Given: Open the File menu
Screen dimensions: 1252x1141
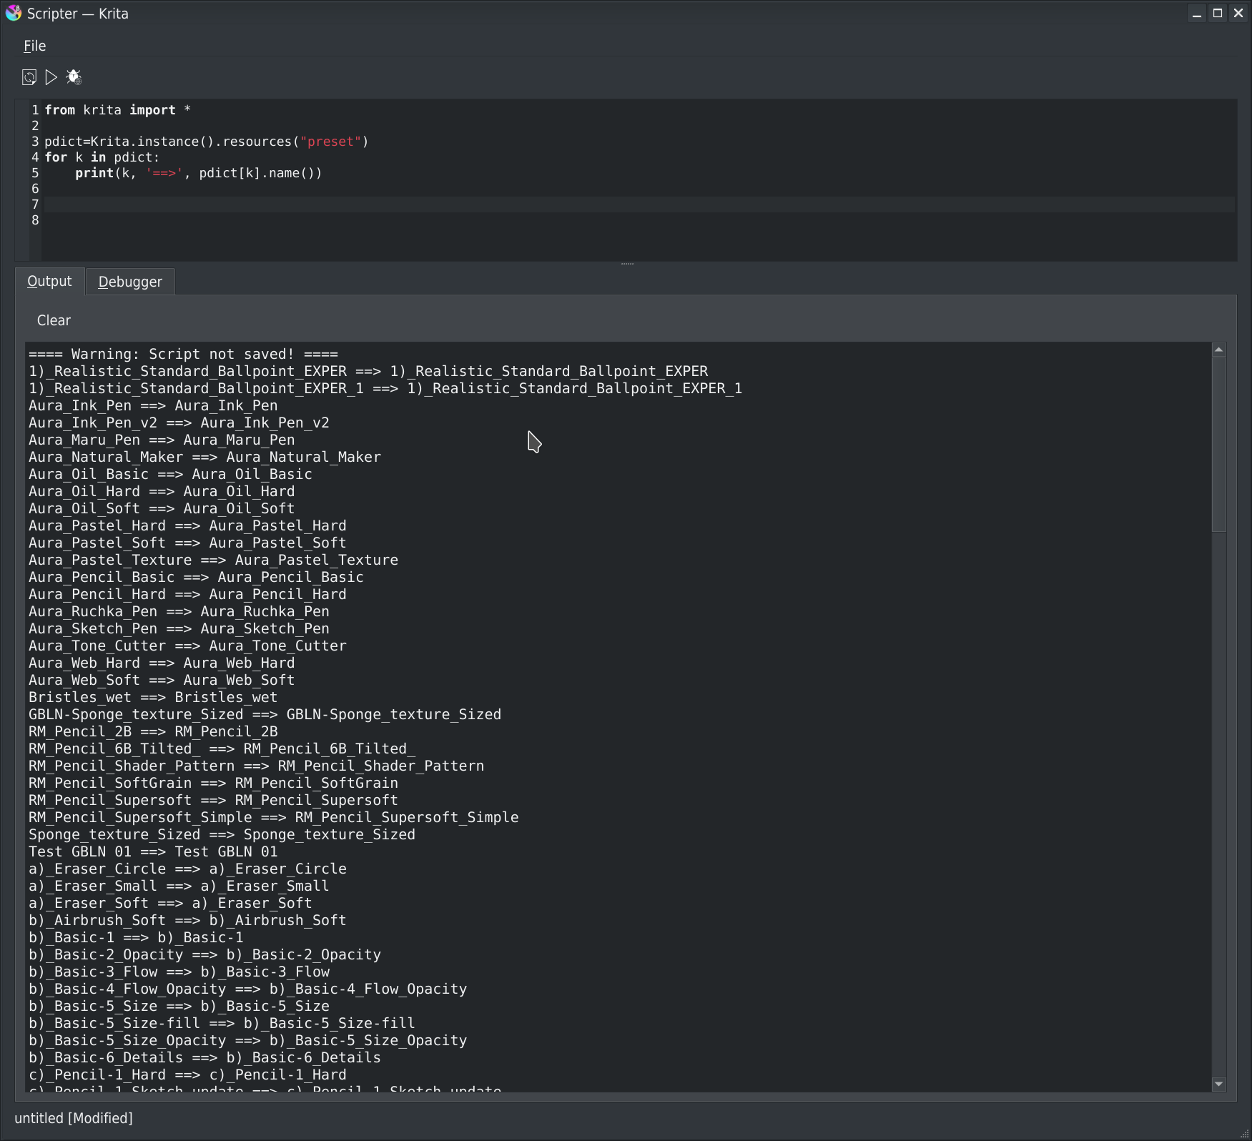Looking at the screenshot, I should point(34,46).
